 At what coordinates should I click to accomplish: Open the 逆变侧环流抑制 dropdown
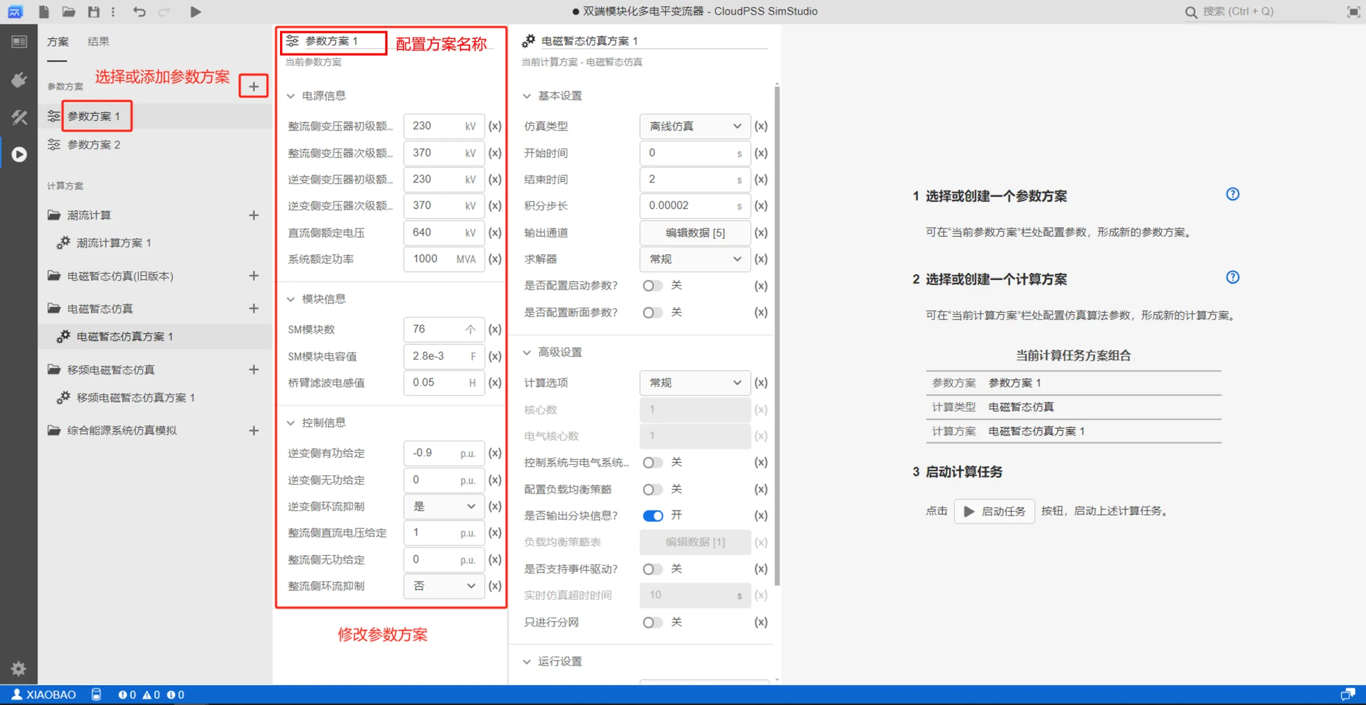click(444, 507)
